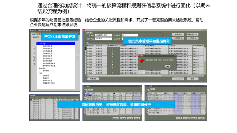This screenshot has height=133, width=237.
Task: Click the expand-all icon in the navigator sidebar
Action: click(x=34, y=61)
